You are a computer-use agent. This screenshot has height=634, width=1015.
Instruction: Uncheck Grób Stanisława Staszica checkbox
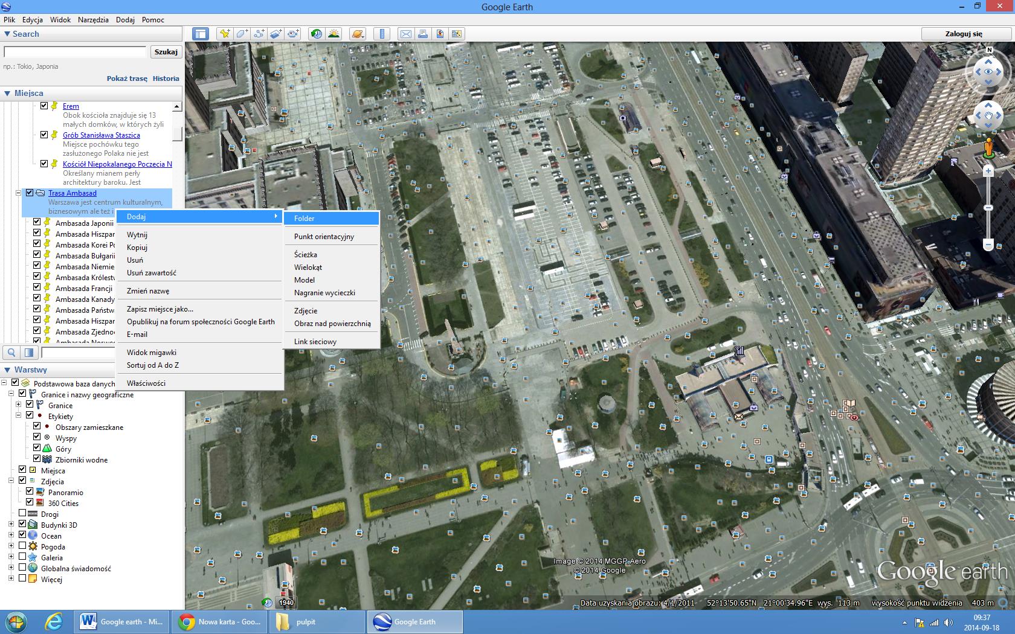pos(44,135)
